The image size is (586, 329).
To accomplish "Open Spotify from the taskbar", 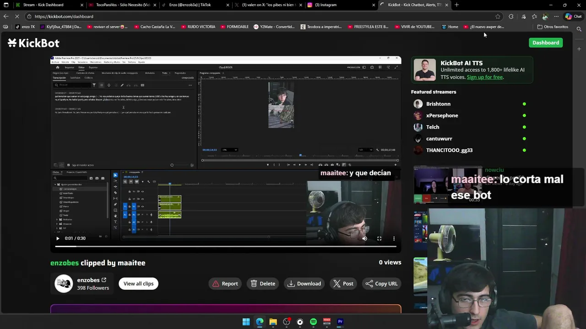I will tap(313, 322).
